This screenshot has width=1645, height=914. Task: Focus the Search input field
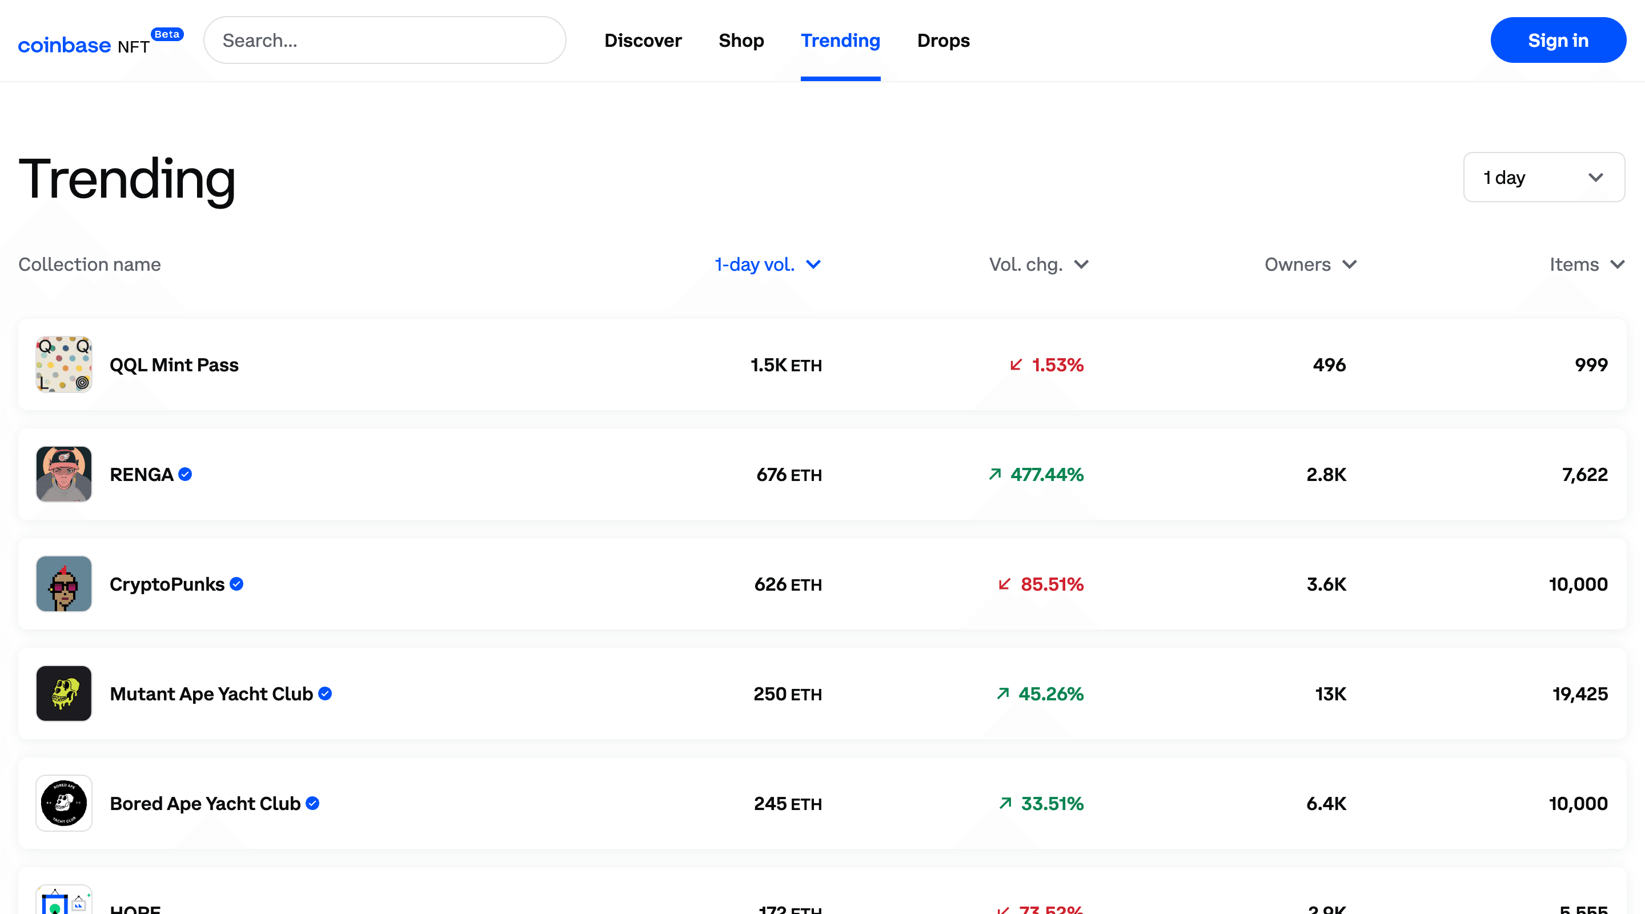coord(384,41)
